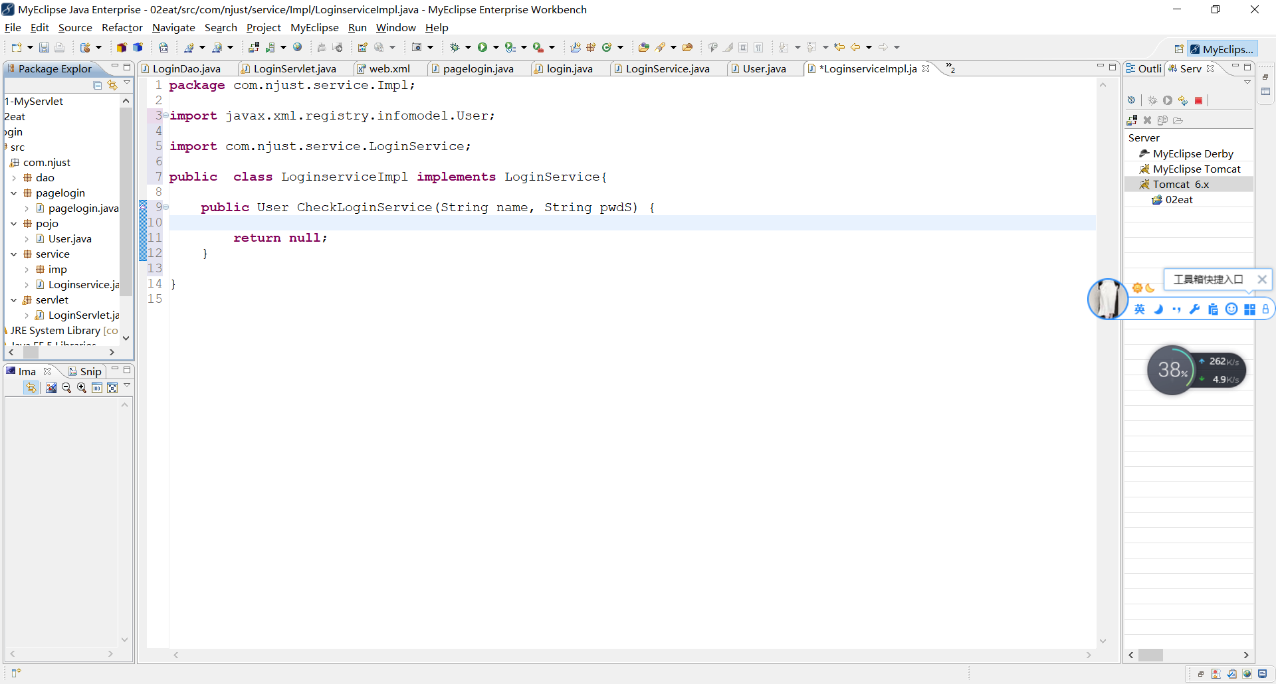Click the Fit to window icon in Image view
This screenshot has width=1276, height=684.
point(112,388)
